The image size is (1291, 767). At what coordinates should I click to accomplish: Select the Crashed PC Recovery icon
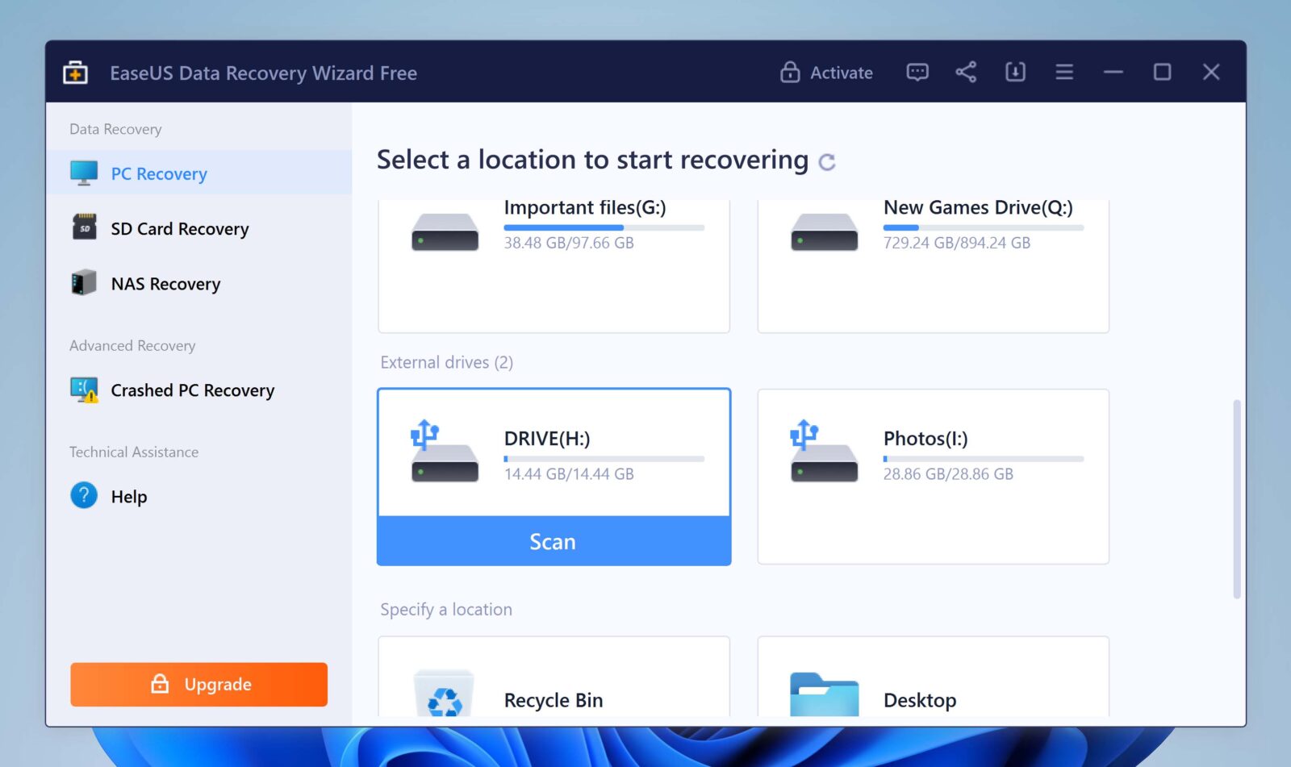coord(83,390)
